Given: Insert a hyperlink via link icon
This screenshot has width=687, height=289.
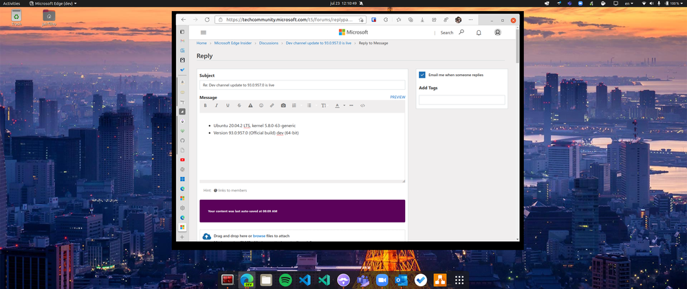Looking at the screenshot, I should pyautogui.click(x=272, y=105).
